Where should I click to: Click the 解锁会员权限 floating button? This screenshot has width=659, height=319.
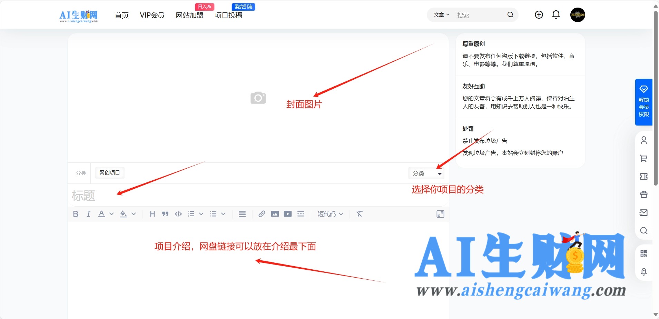click(x=644, y=102)
